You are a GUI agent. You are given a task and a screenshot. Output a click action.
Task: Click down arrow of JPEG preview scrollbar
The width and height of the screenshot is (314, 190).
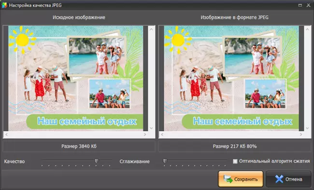click(x=307, y=128)
